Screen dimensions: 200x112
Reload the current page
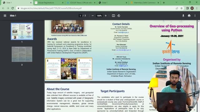tap(12, 8)
